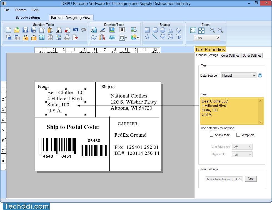
Task: Draw a star shape
Action: [147, 37]
